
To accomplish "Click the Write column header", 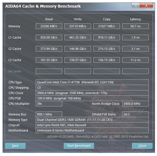I will 78,19.
